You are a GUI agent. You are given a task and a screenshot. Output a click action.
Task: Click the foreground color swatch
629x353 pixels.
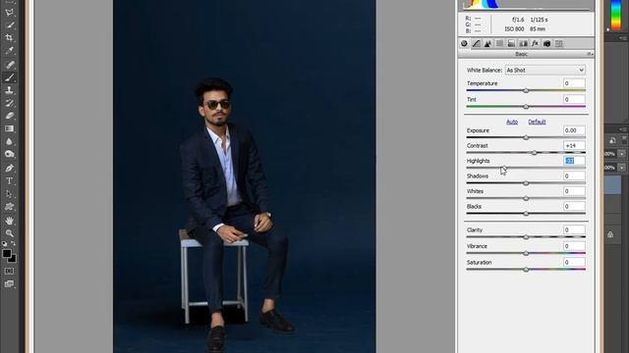pyautogui.click(x=7, y=253)
